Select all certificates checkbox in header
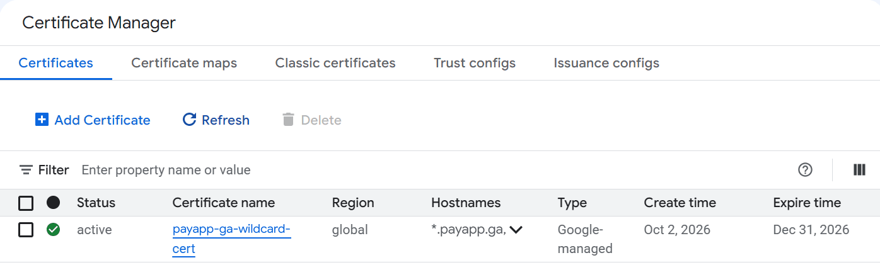This screenshot has width=880, height=265. coord(26,203)
